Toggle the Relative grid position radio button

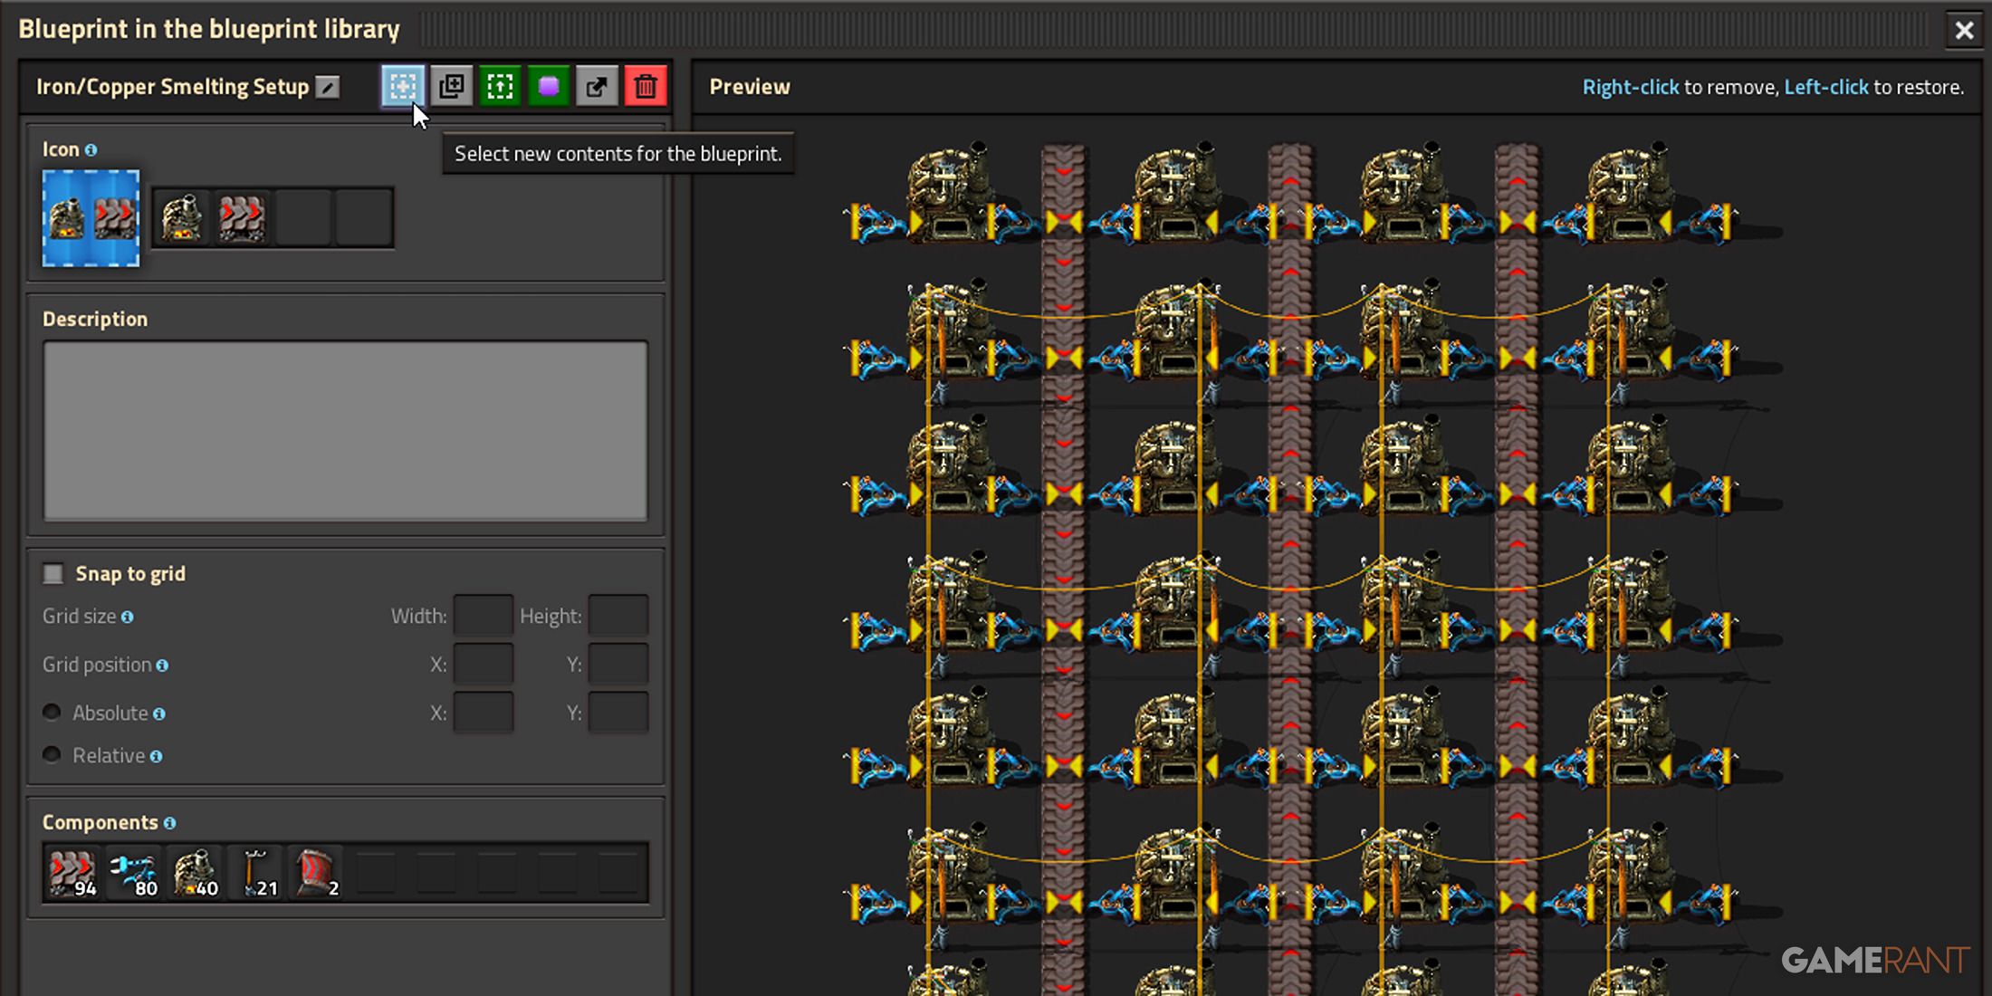tap(53, 754)
